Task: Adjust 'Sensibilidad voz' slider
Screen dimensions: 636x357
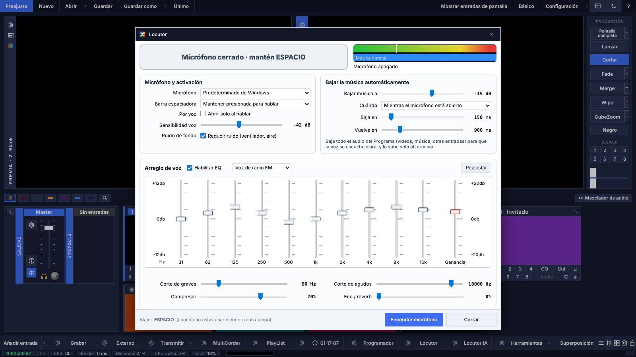Action: click(241, 125)
